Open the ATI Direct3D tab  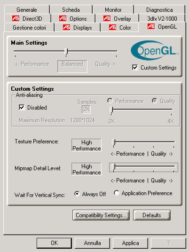[28, 19]
